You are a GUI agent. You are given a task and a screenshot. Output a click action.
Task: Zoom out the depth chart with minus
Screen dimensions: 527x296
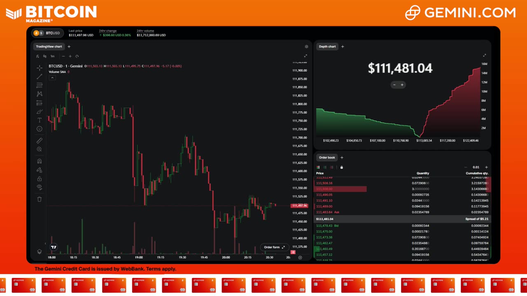[394, 85]
